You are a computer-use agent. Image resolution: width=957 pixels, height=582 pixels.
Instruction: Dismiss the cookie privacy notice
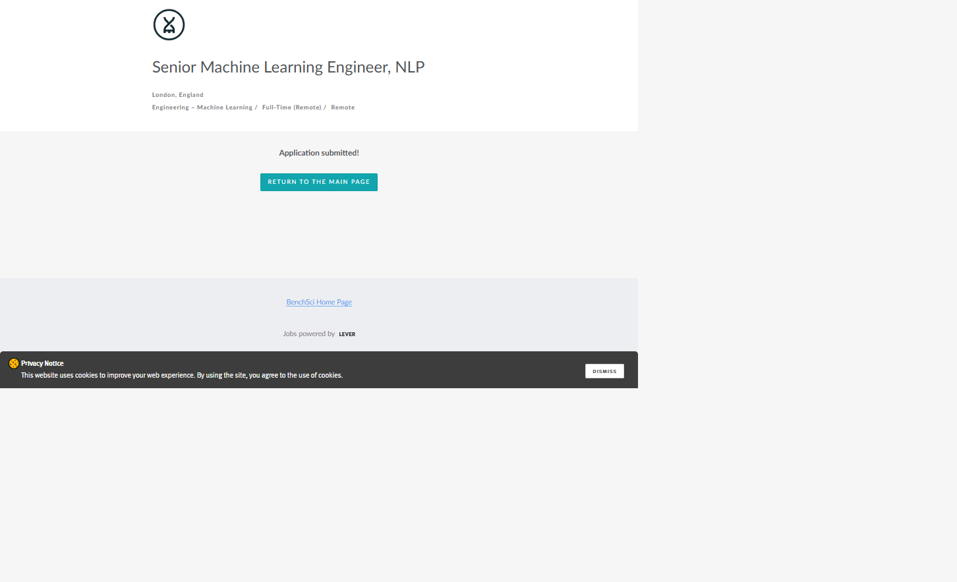point(604,371)
